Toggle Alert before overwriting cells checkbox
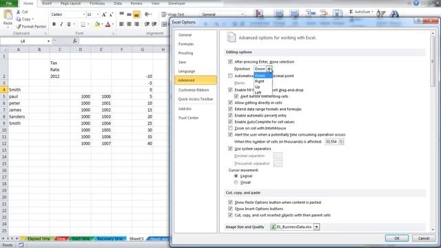 236,96
